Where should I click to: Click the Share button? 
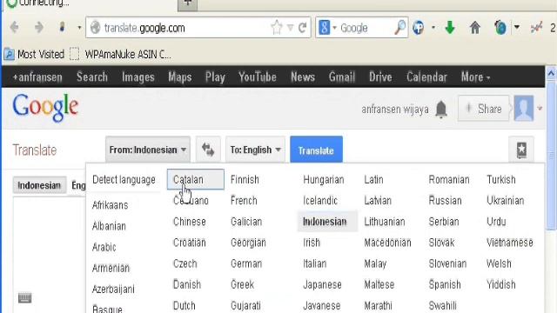pos(484,109)
